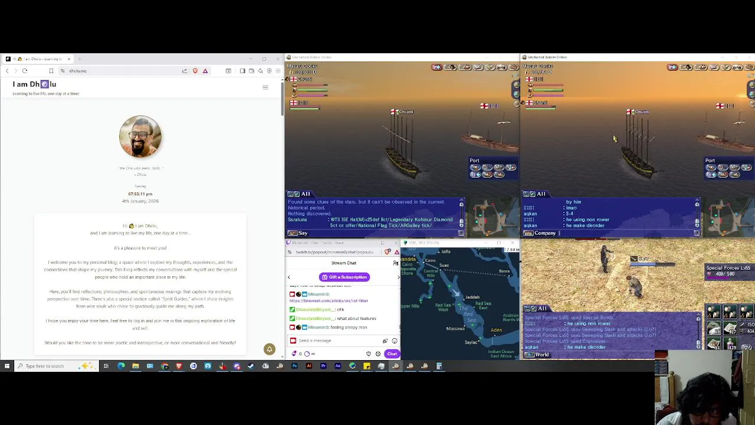Click Special Forces Lv55 target panel
Image resolution: width=755 pixels, height=425 pixels.
coord(728,271)
